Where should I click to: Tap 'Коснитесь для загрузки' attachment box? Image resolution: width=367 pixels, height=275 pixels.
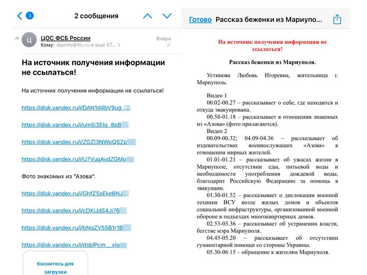pos(55,264)
